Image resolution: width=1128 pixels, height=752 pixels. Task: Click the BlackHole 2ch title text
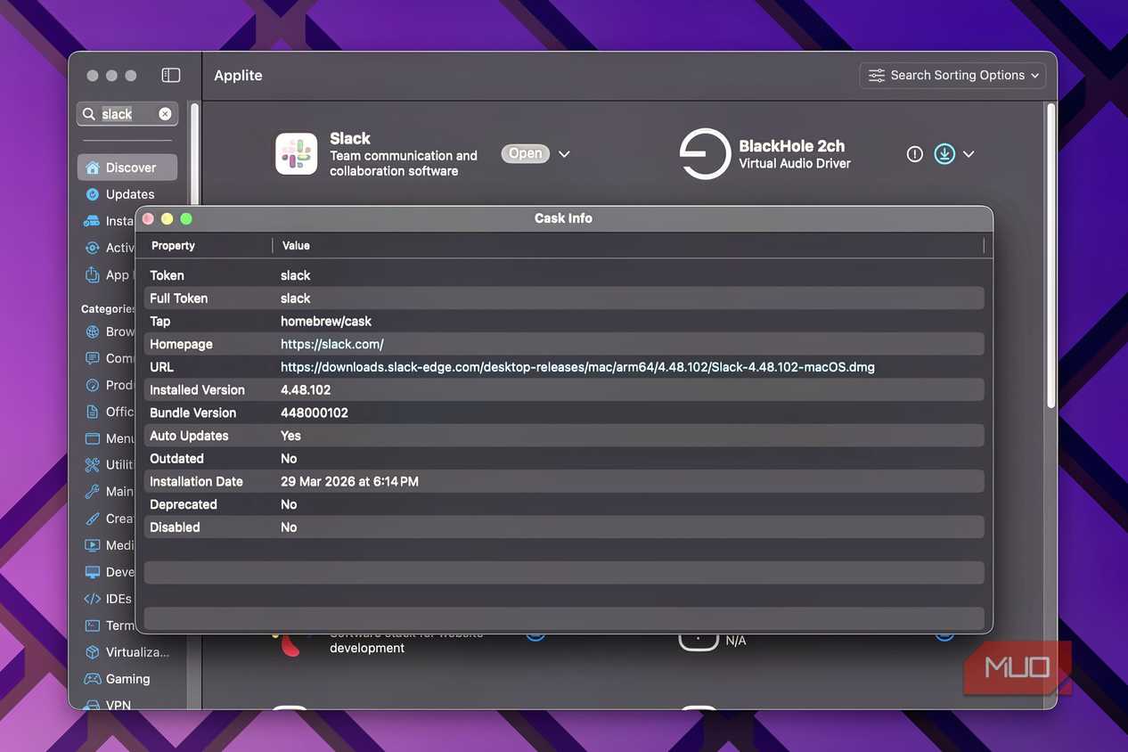tap(791, 146)
